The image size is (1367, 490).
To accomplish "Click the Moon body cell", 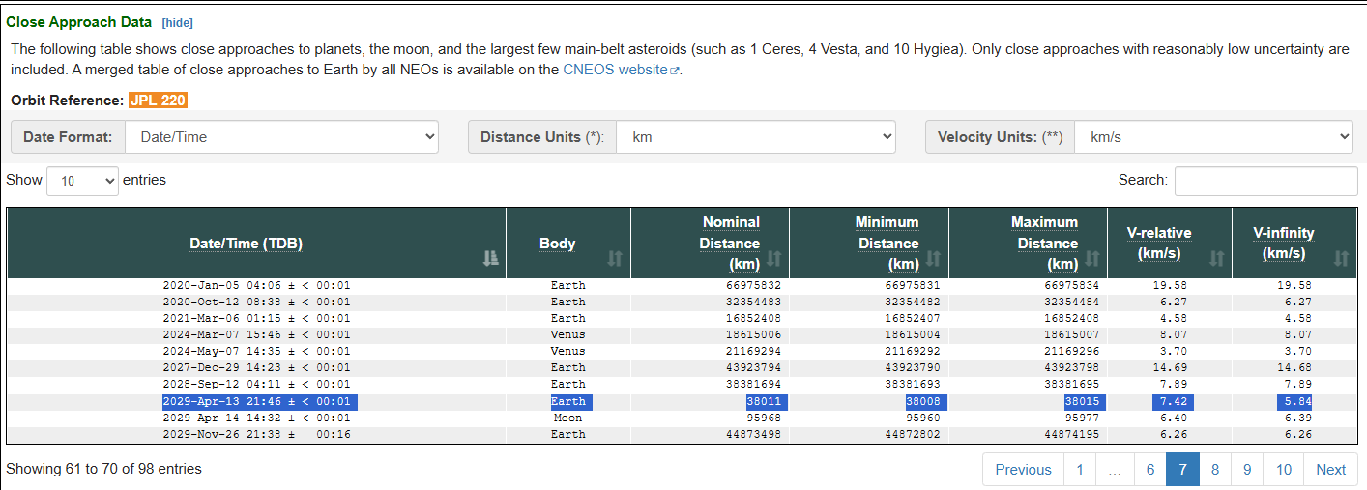I will (x=567, y=418).
